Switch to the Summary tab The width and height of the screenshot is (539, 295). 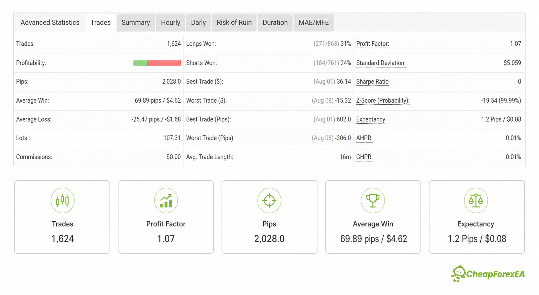pyautogui.click(x=136, y=23)
